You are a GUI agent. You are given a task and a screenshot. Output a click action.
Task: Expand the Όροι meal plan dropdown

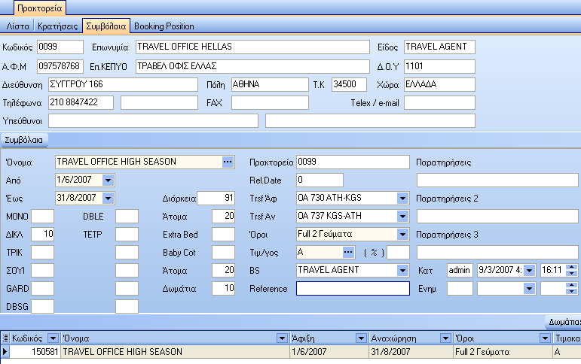(x=402, y=234)
